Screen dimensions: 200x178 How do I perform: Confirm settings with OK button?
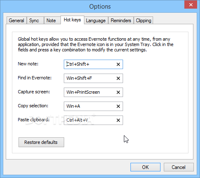(x=145, y=167)
